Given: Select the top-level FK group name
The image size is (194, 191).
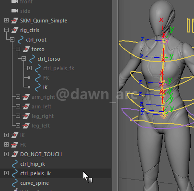Looking at the screenshot, I should coord(23,145).
